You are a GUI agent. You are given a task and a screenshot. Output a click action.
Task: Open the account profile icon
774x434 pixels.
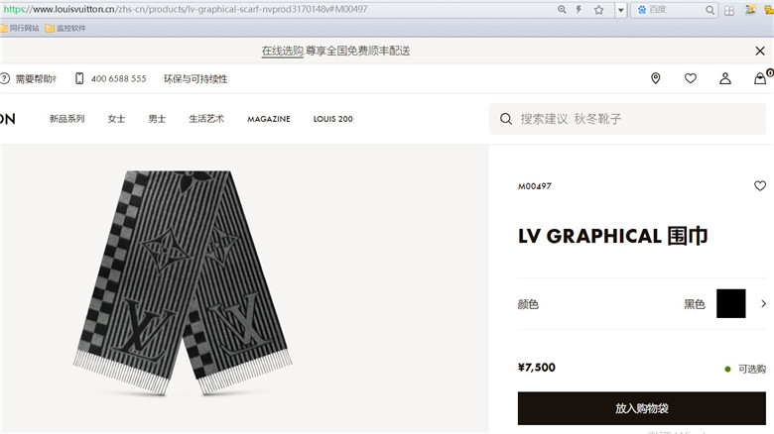tap(725, 78)
